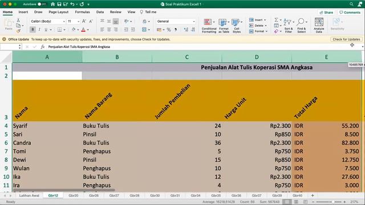The width and height of the screenshot is (365, 205).
Task: Open the Draw ribbon tab
Action: tap(38, 12)
